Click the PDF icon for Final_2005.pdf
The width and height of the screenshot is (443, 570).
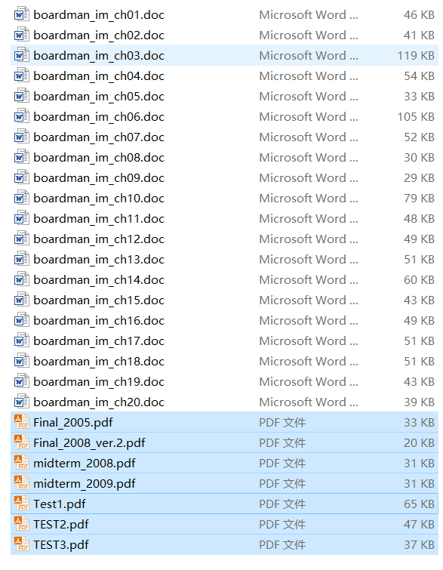21,422
